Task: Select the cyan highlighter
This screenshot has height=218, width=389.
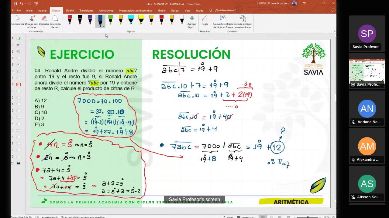Action: pos(131,20)
